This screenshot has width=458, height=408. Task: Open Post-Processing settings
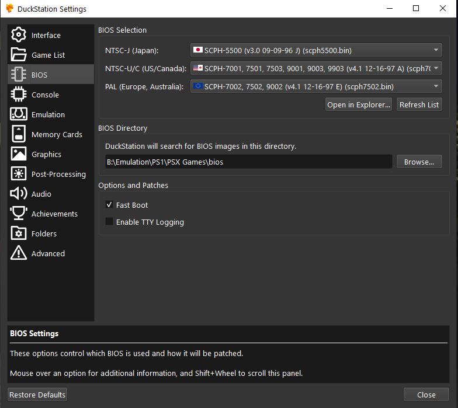tap(50, 174)
